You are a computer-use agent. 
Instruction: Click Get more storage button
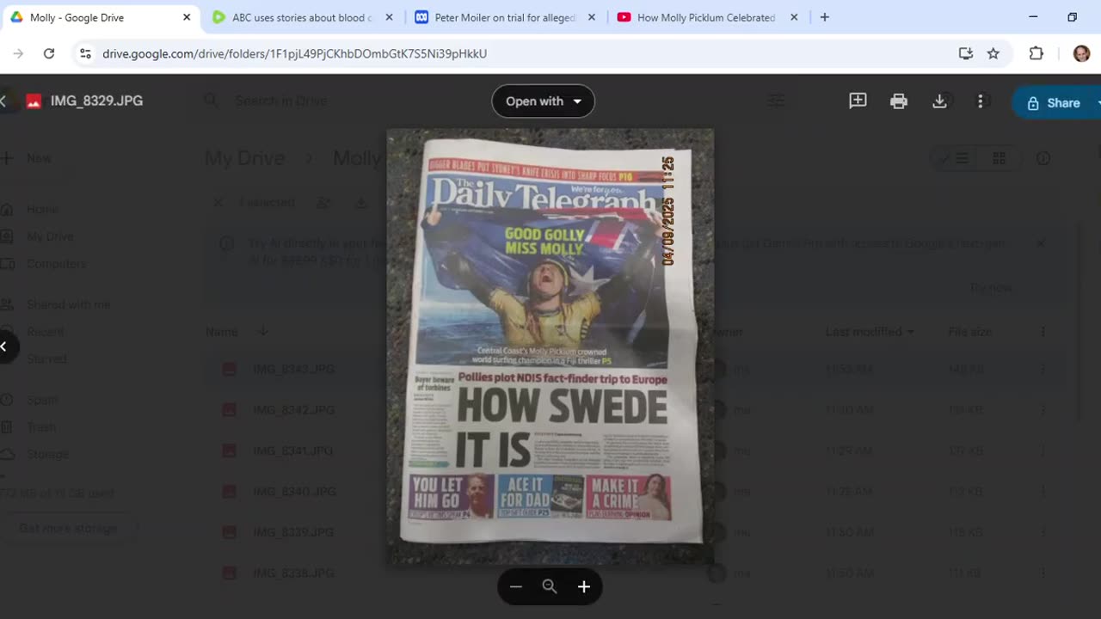69,528
